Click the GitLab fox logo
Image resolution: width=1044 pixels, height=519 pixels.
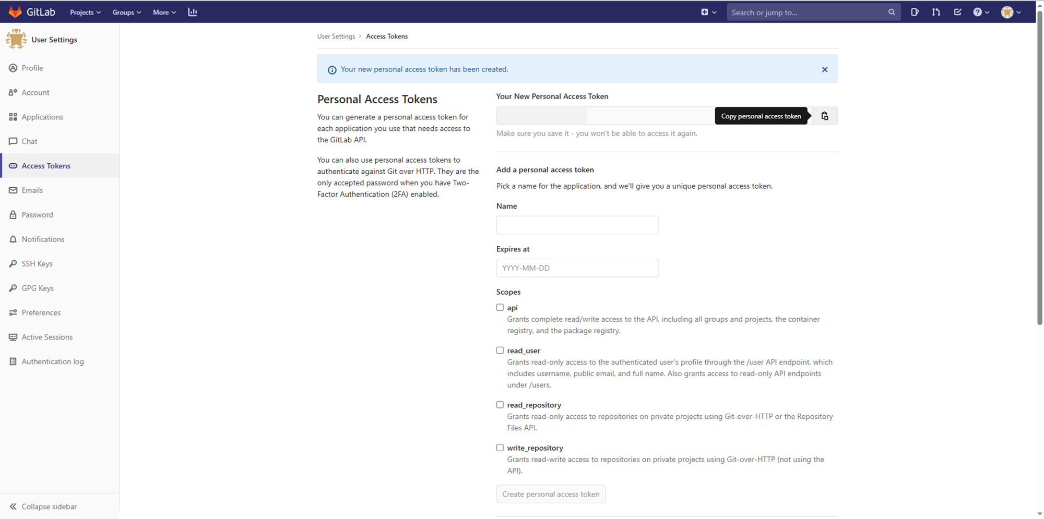point(15,11)
